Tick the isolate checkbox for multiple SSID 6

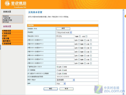coord(91,60)
